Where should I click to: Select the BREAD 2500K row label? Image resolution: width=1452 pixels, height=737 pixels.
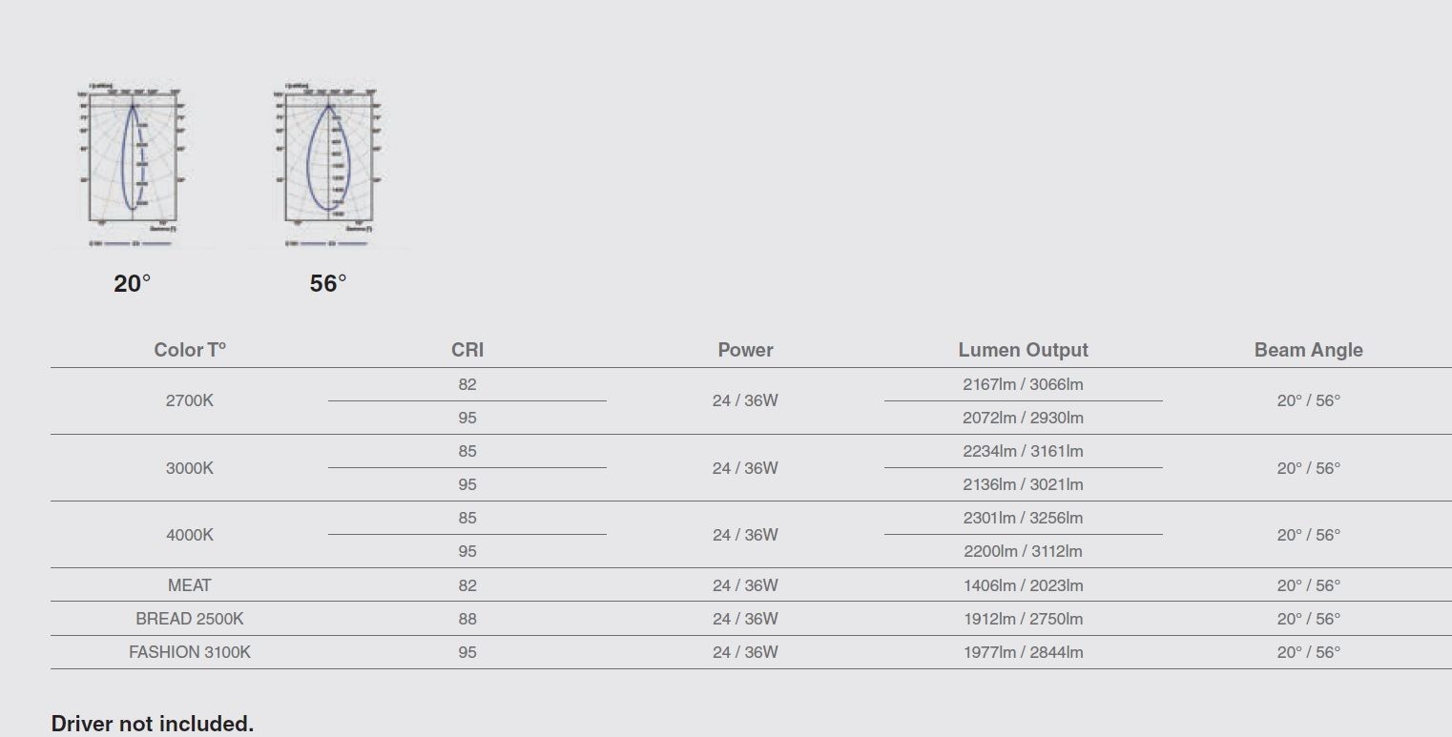point(190,619)
